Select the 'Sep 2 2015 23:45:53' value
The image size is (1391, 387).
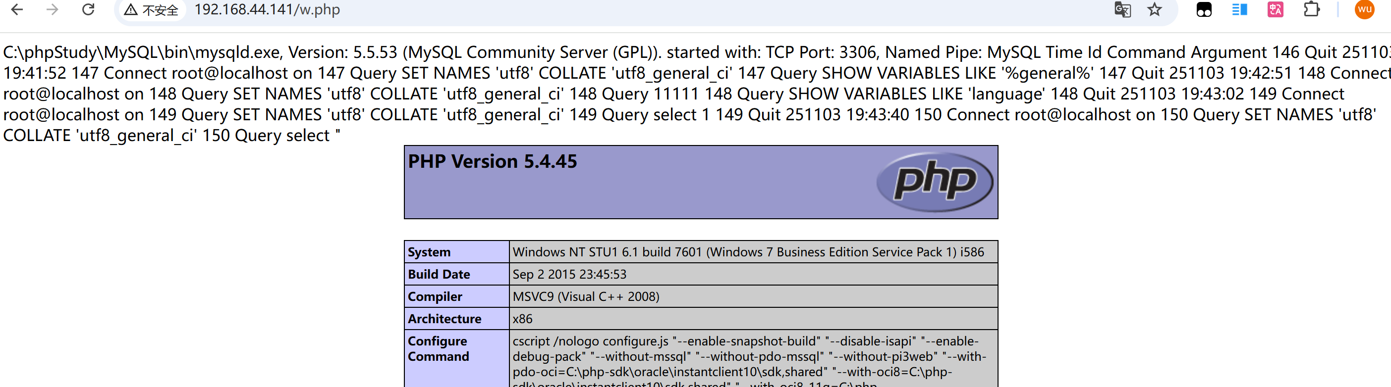pos(570,274)
